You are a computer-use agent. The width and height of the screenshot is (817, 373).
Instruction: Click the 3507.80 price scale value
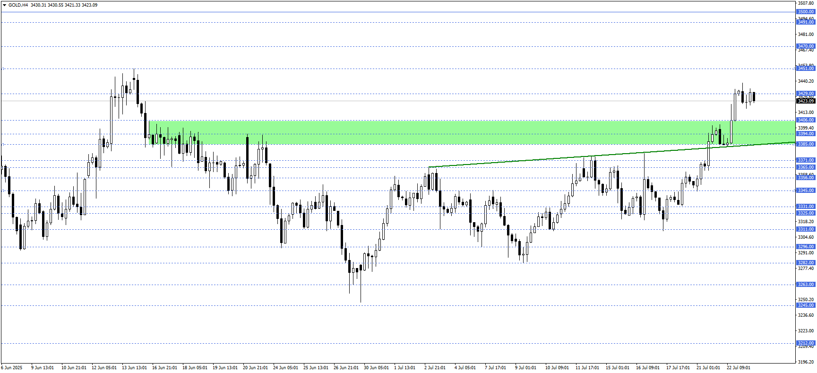806,3
